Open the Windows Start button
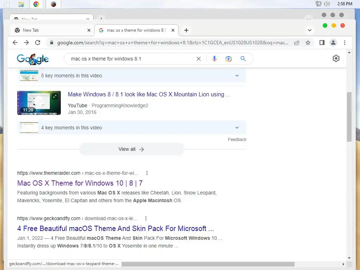 click(7, 5)
